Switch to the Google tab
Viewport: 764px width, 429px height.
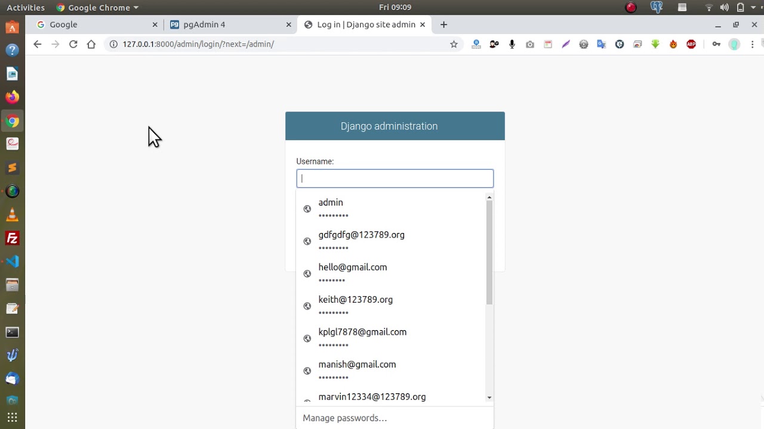tap(95, 24)
